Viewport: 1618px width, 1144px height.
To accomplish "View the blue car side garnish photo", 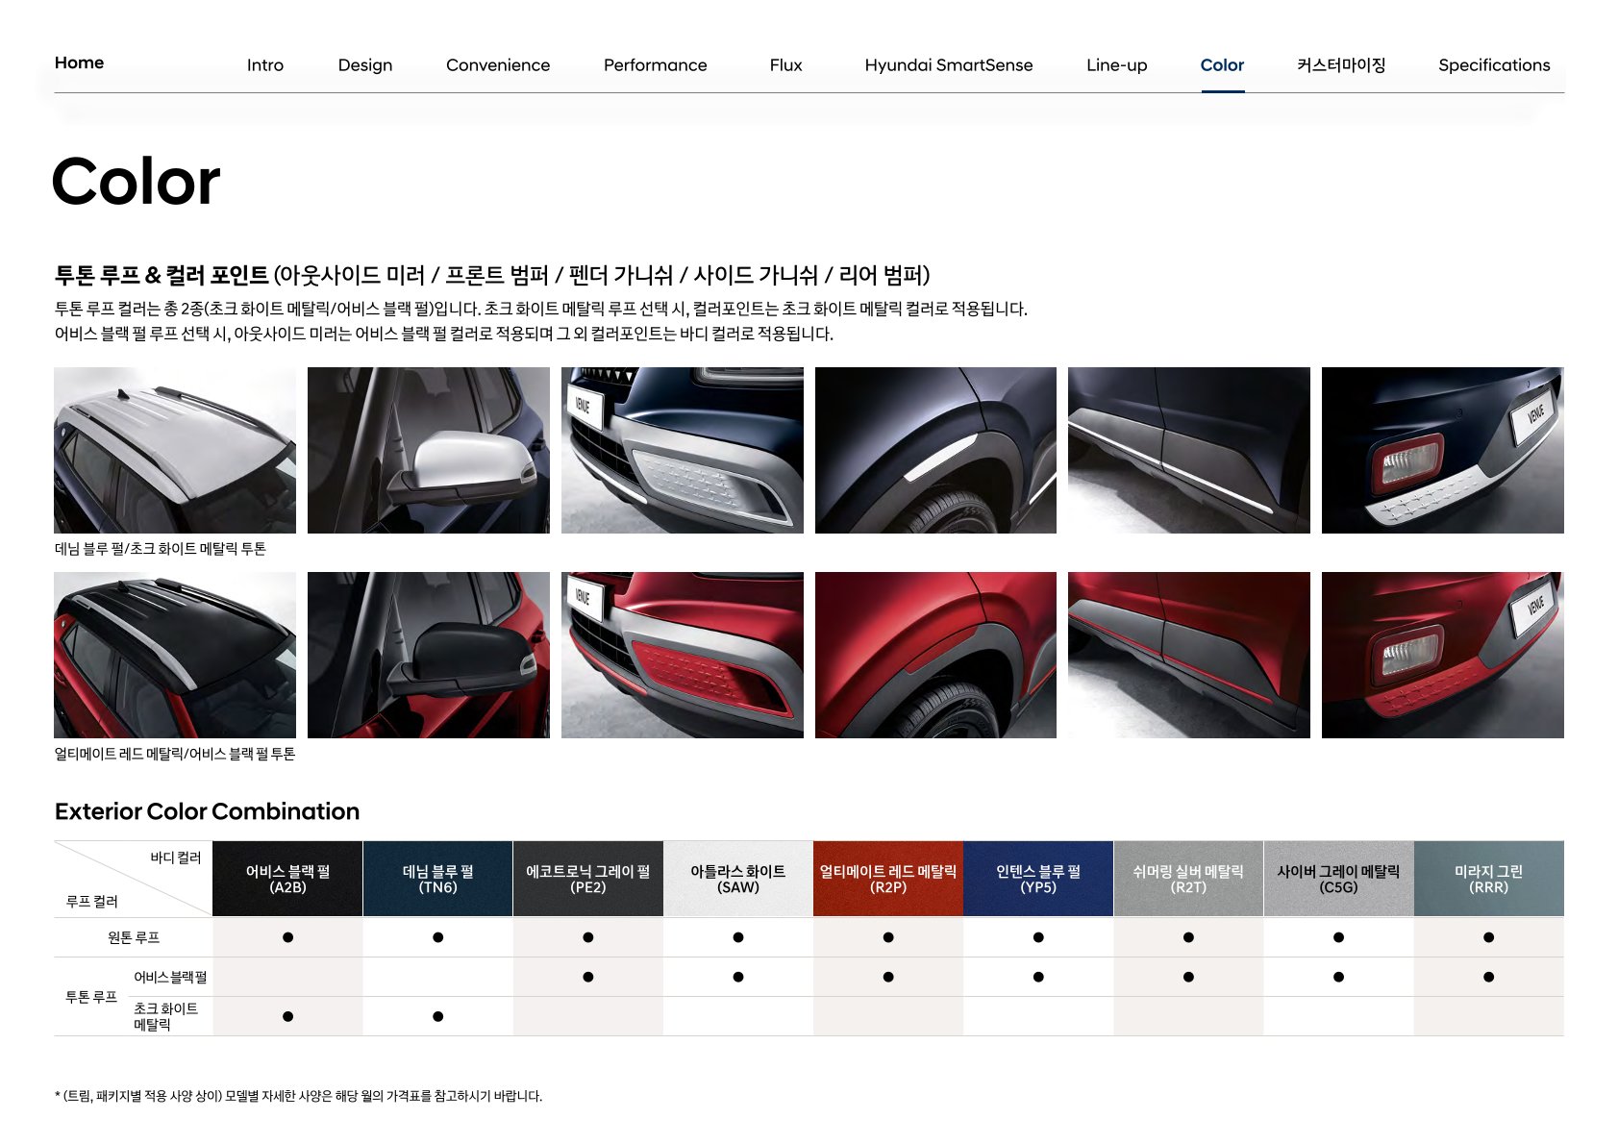I will pos(1189,450).
